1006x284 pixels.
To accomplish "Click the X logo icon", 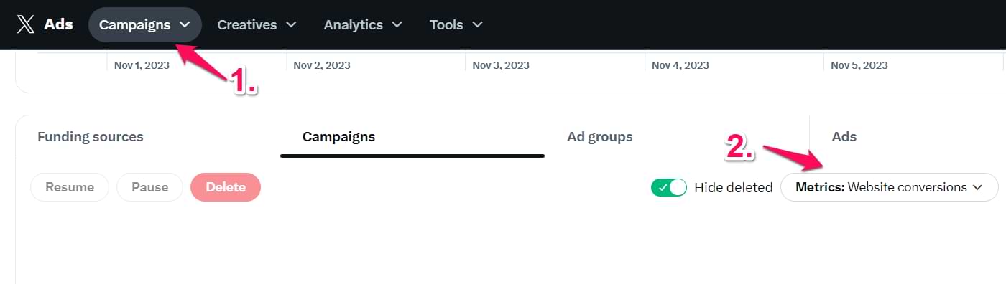I will 25,24.
